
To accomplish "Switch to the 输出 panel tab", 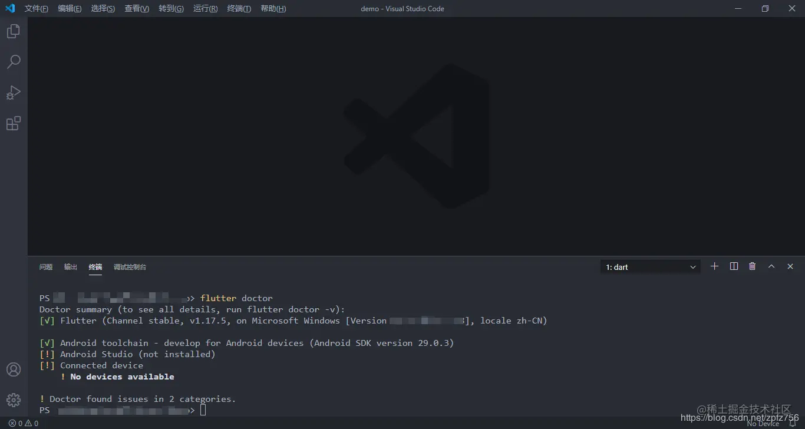I will click(x=71, y=267).
